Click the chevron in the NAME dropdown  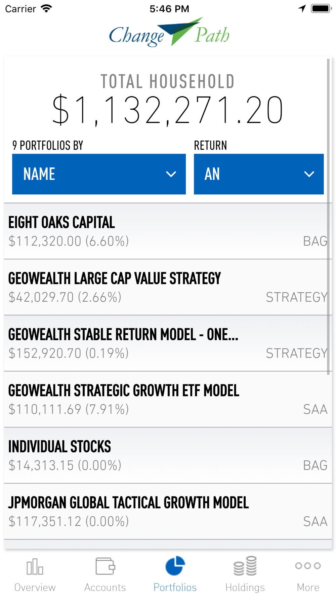[171, 174]
